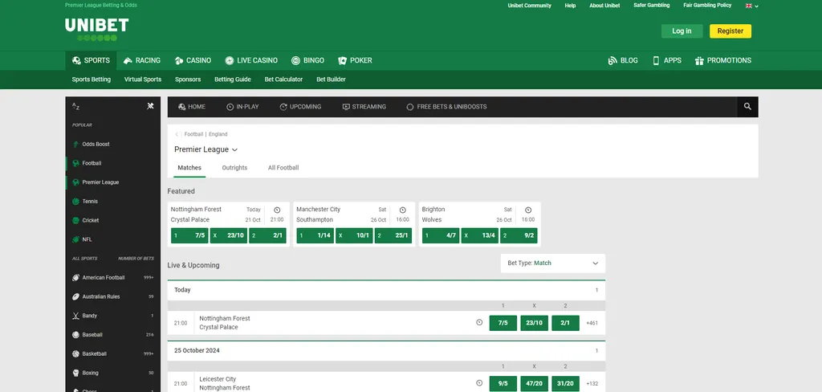Click clock icon in Today's Nottingham Forest row

click(479, 322)
